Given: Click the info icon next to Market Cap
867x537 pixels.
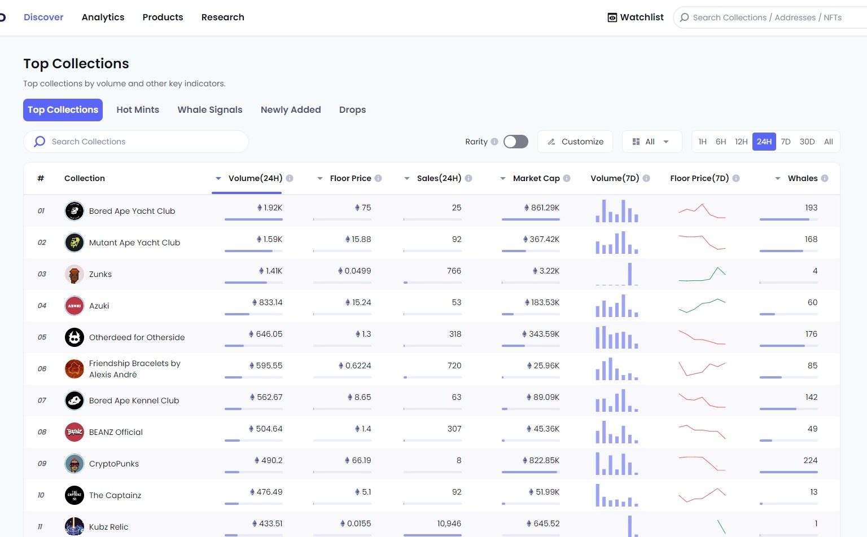Looking at the screenshot, I should coord(567,178).
